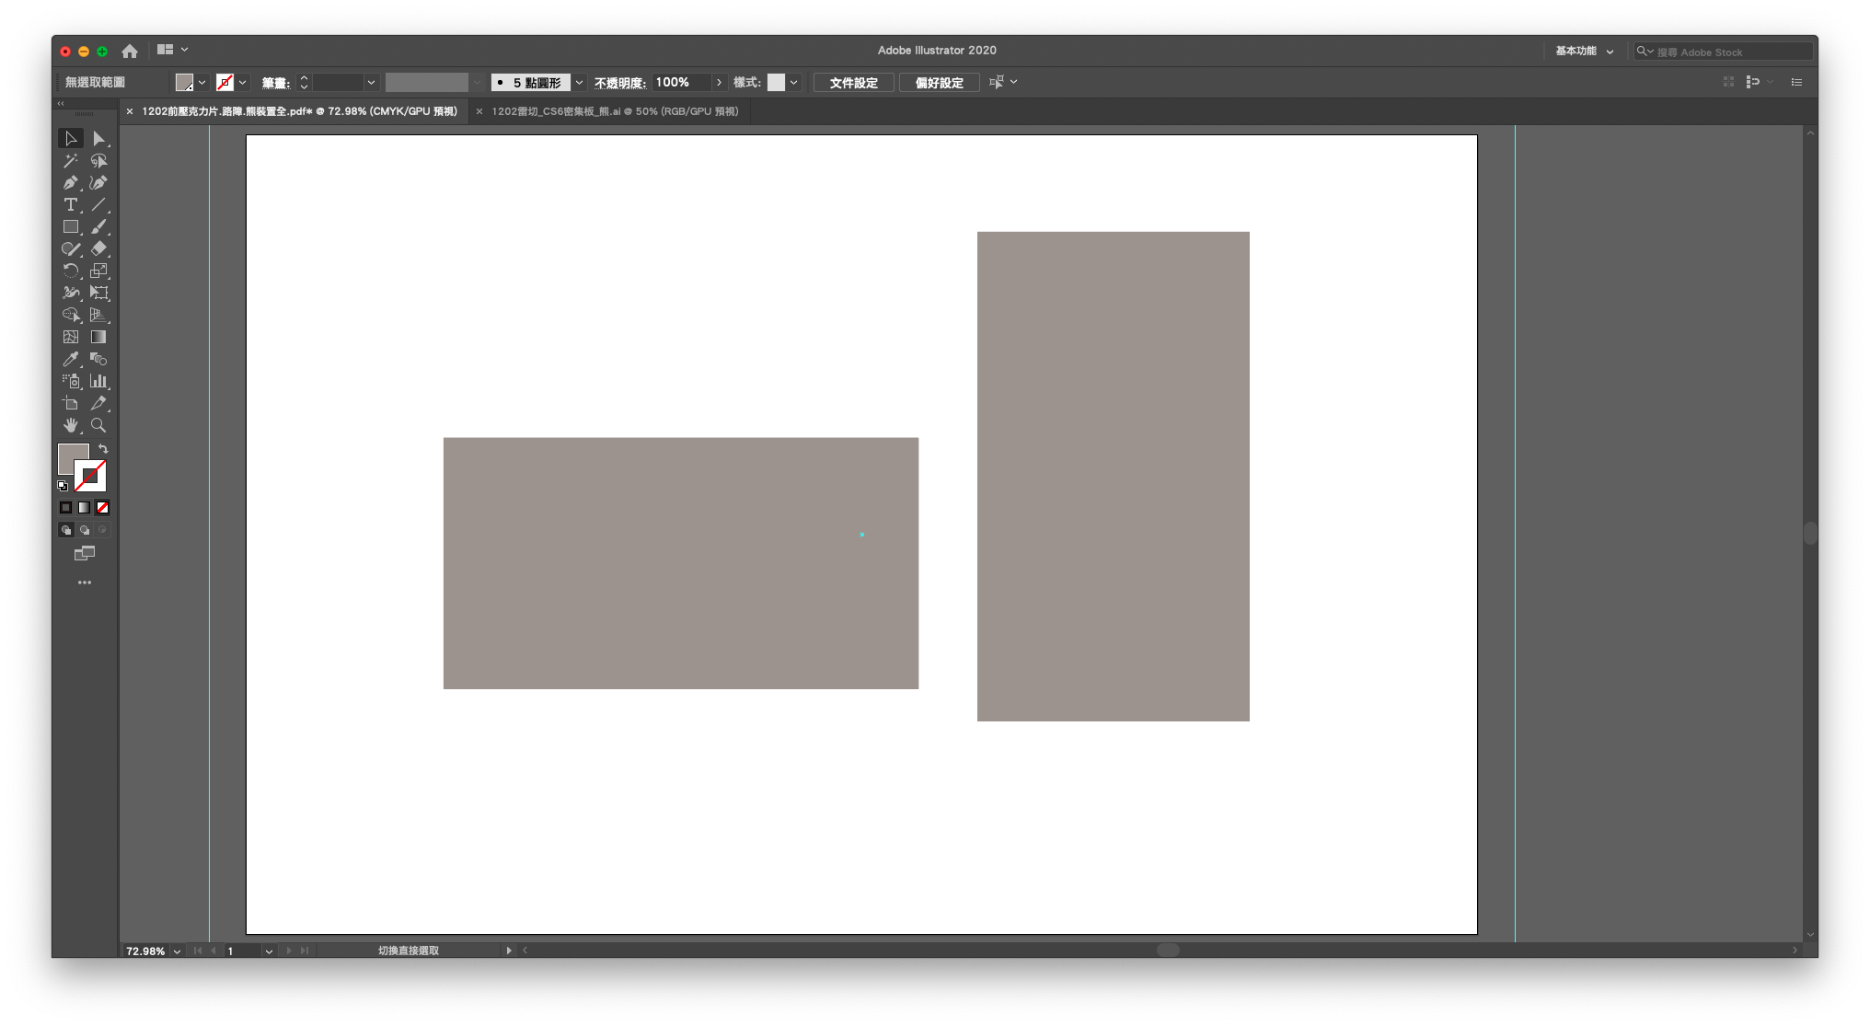
Task: Select the Slice tool
Action: pos(98,404)
